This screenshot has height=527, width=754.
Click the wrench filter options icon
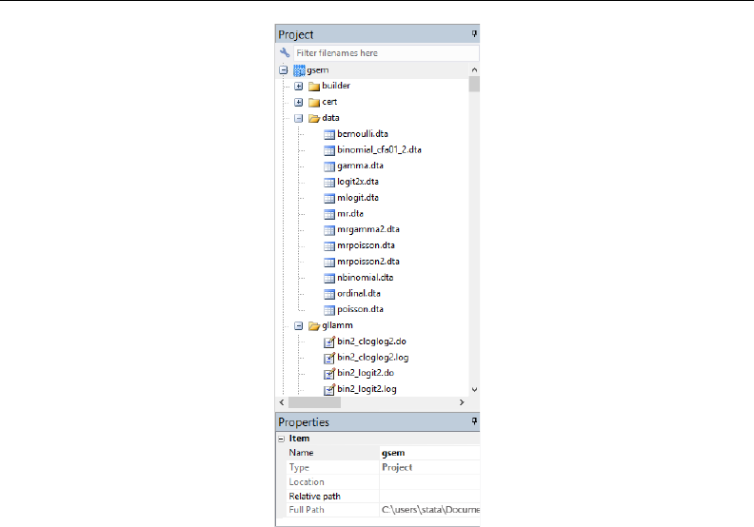click(x=285, y=53)
